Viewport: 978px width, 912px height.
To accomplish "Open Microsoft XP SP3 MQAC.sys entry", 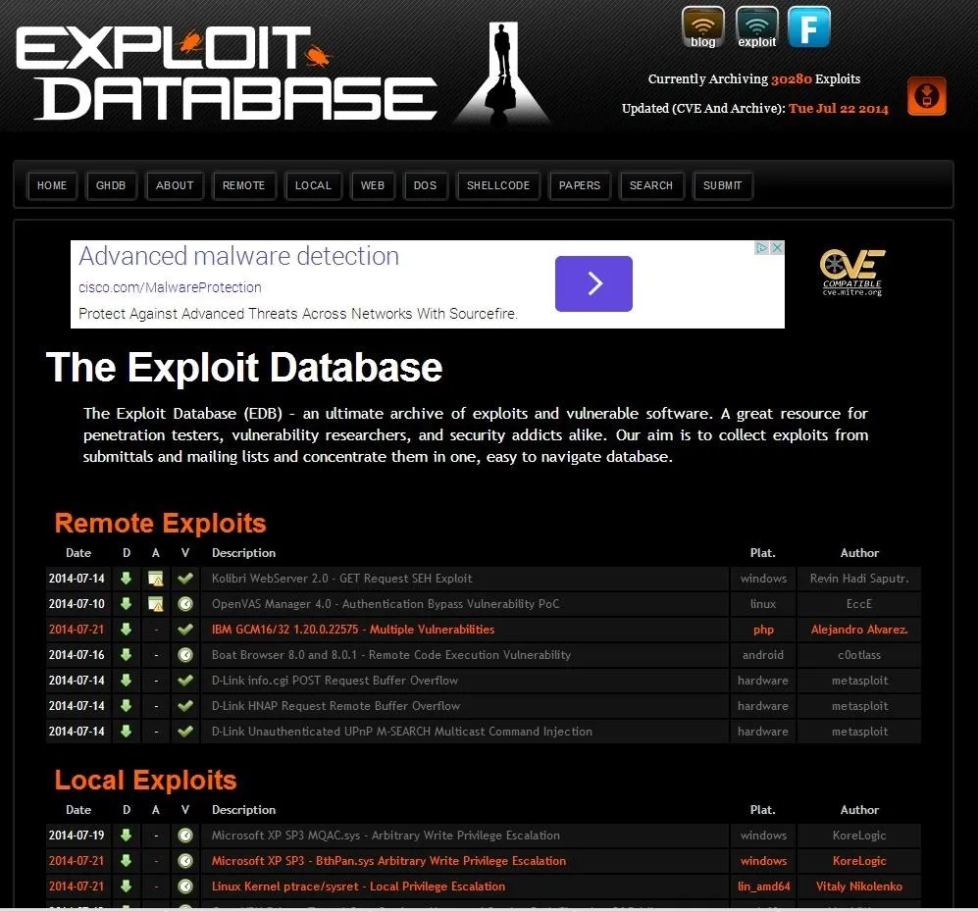I will 386,836.
